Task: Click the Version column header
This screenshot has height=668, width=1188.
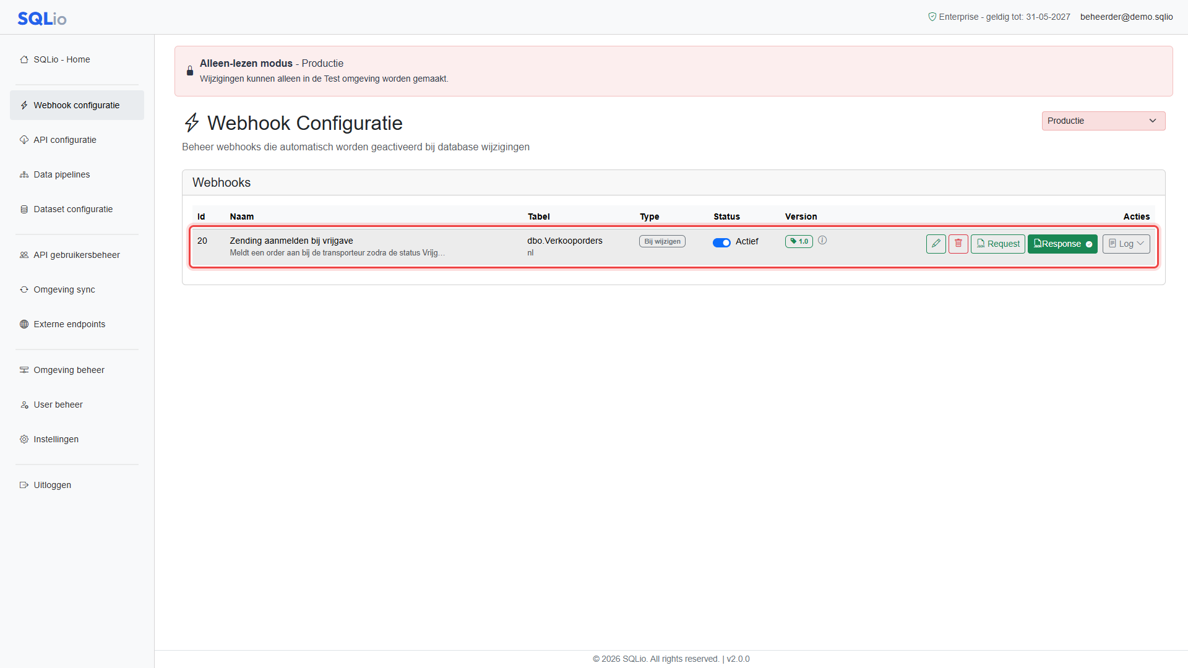Action: tap(801, 217)
